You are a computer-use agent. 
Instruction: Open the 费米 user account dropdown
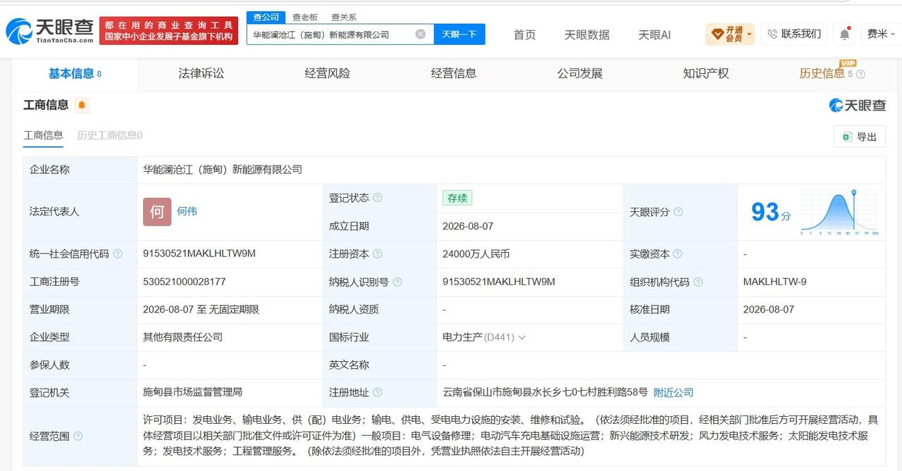pyautogui.click(x=881, y=34)
